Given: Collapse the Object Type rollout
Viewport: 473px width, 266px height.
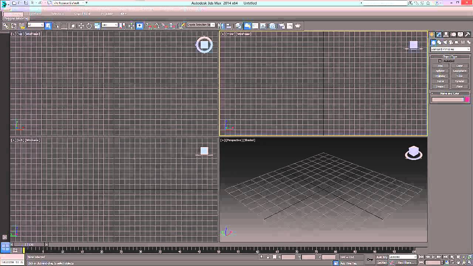Looking at the screenshot, I should click(x=450, y=57).
